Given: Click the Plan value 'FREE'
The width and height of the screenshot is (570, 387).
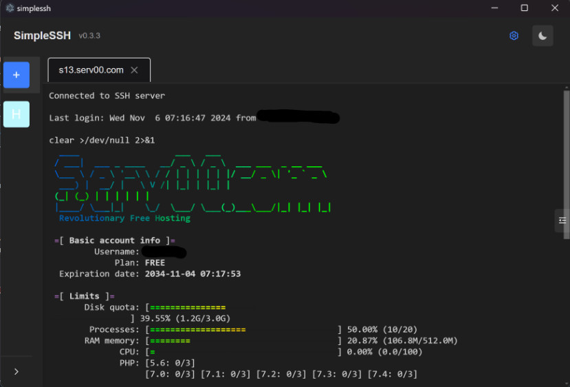Looking at the screenshot, I should click(155, 263).
